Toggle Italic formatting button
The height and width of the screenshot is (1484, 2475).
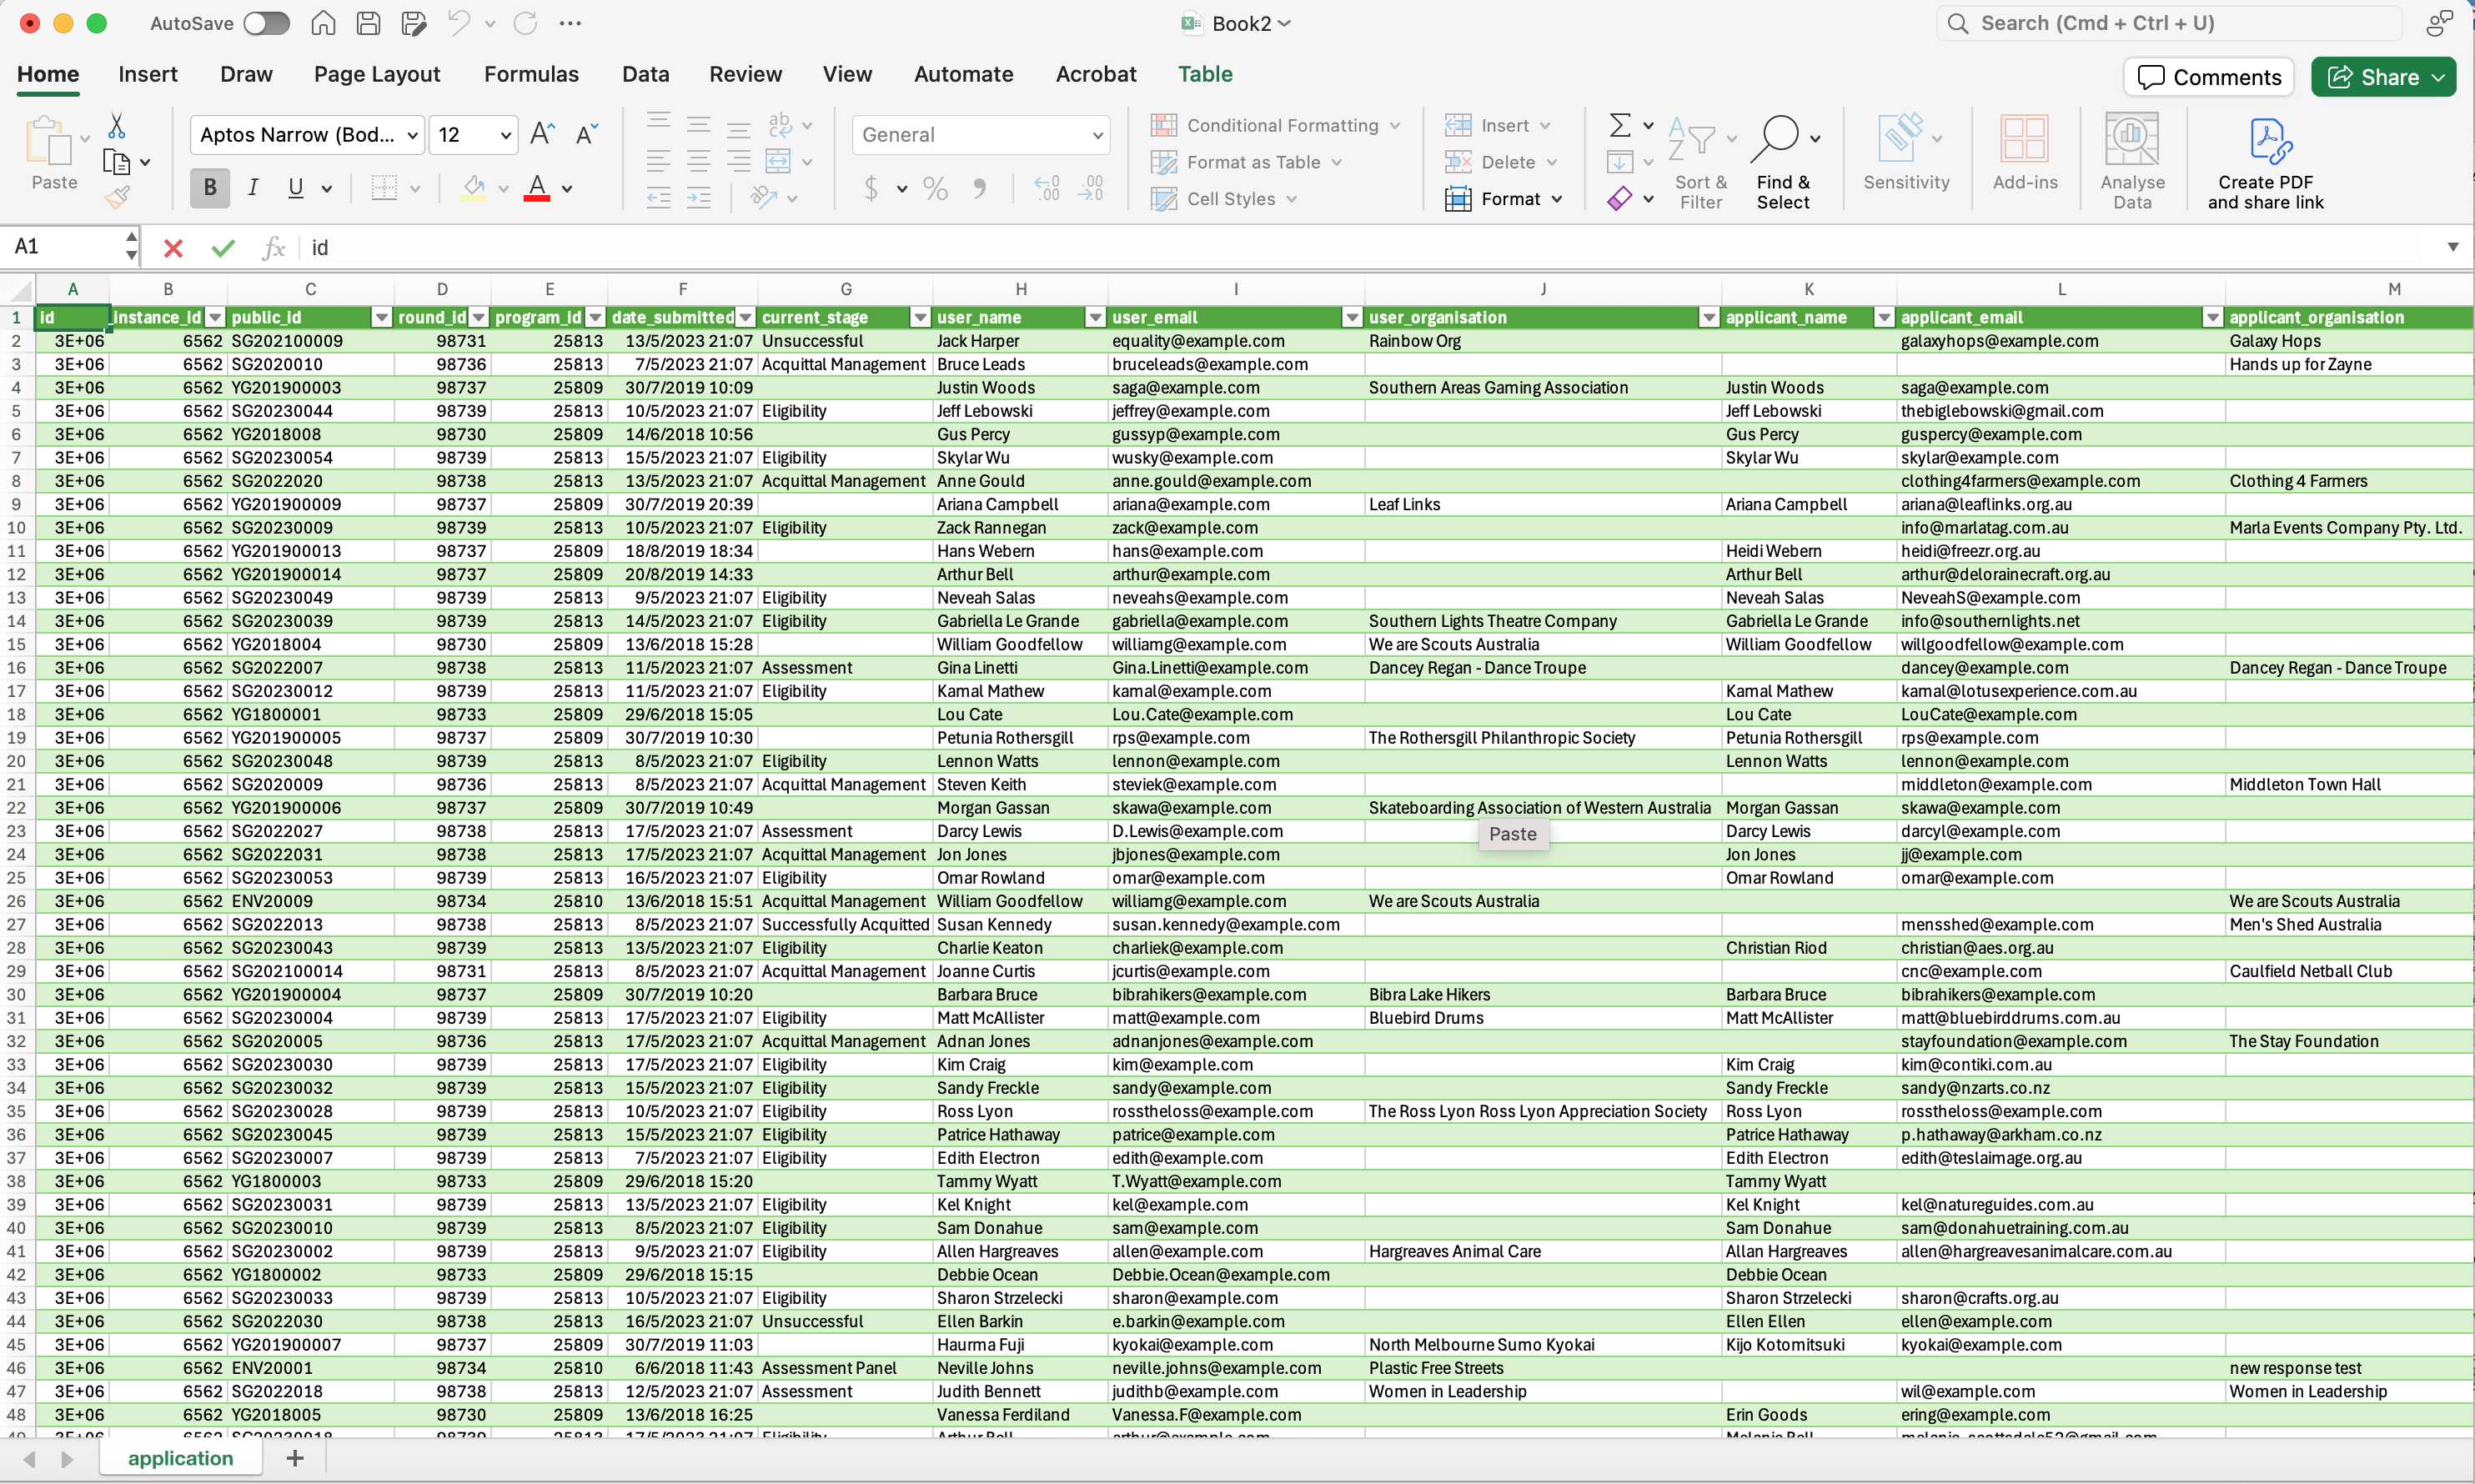[x=253, y=188]
